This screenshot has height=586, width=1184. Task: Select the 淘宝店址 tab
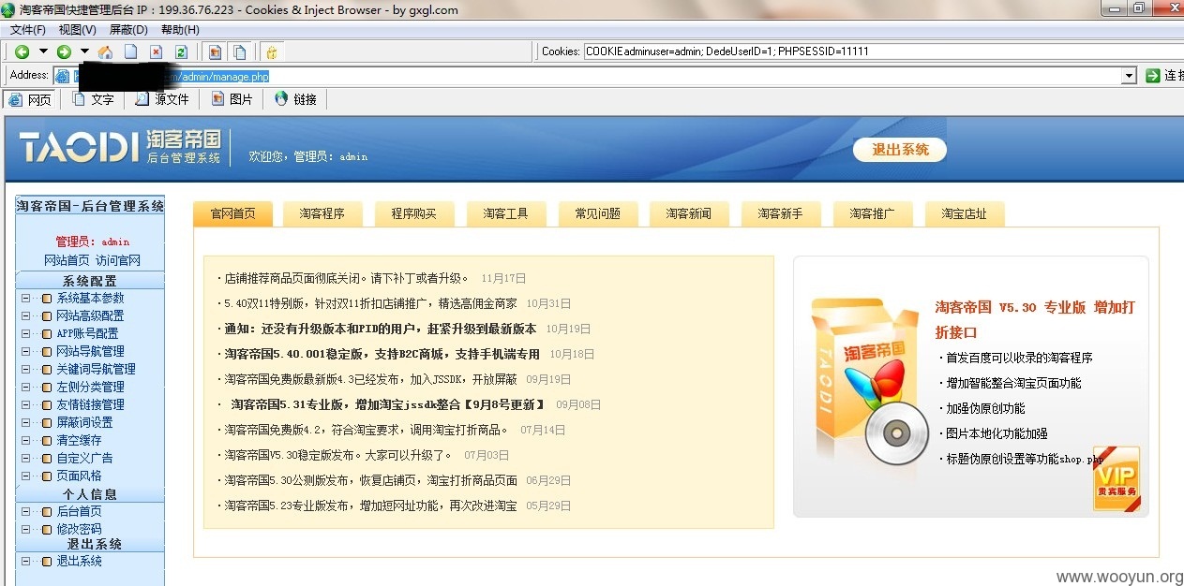(965, 213)
